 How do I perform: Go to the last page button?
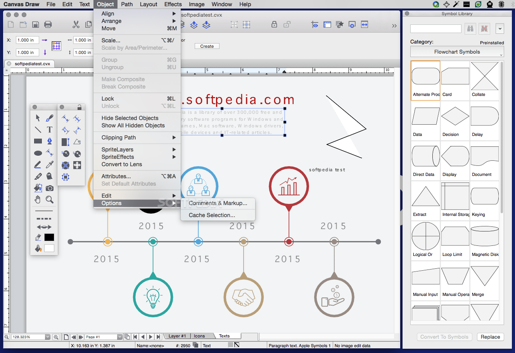pyautogui.click(x=159, y=337)
